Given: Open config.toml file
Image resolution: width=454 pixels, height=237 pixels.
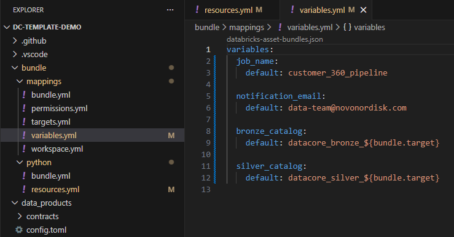Looking at the screenshot, I should 46,230.
